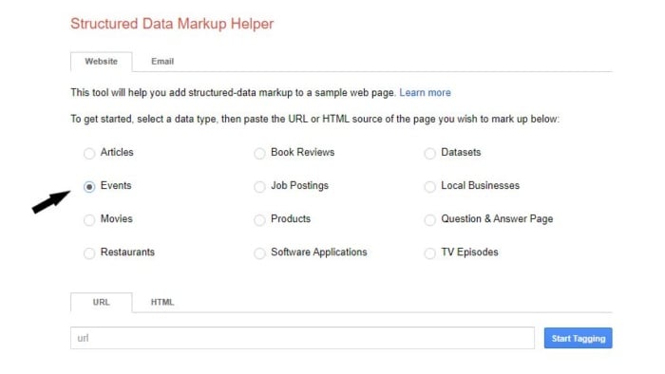665x374 pixels.
Task: Select the Articles radio button
Action: pyautogui.click(x=89, y=153)
